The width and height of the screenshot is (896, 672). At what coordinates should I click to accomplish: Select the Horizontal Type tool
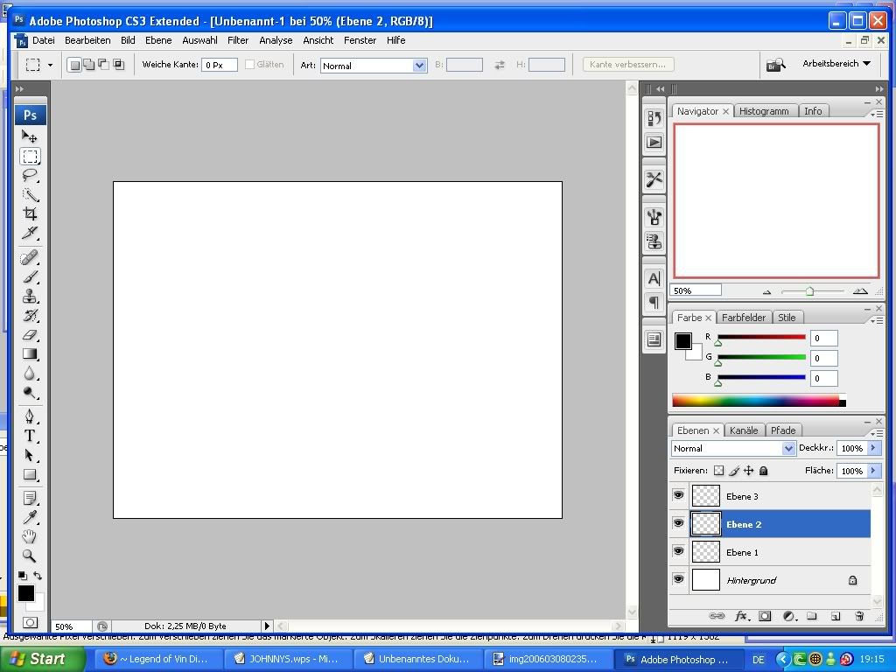pyautogui.click(x=30, y=436)
